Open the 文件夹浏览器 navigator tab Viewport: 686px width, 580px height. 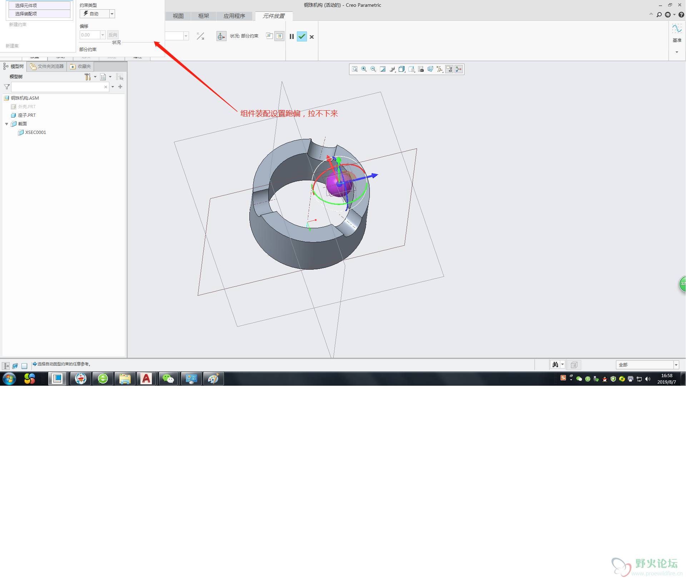(x=47, y=66)
